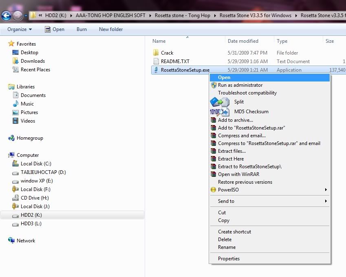Screen dimensions: 346x277
Task: Click the Back navigation arrow button
Action: point(7,15)
